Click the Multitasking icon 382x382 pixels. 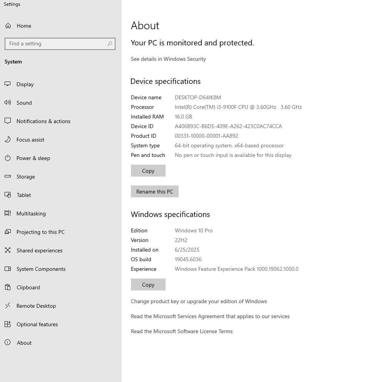(x=8, y=214)
